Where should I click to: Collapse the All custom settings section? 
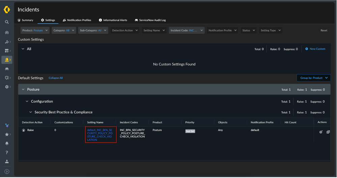point(23,49)
